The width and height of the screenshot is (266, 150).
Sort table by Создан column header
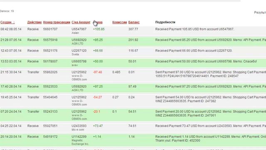(7, 22)
